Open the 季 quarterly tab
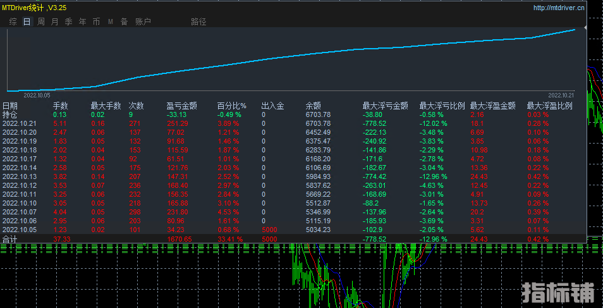The image size is (603, 308). coord(68,22)
